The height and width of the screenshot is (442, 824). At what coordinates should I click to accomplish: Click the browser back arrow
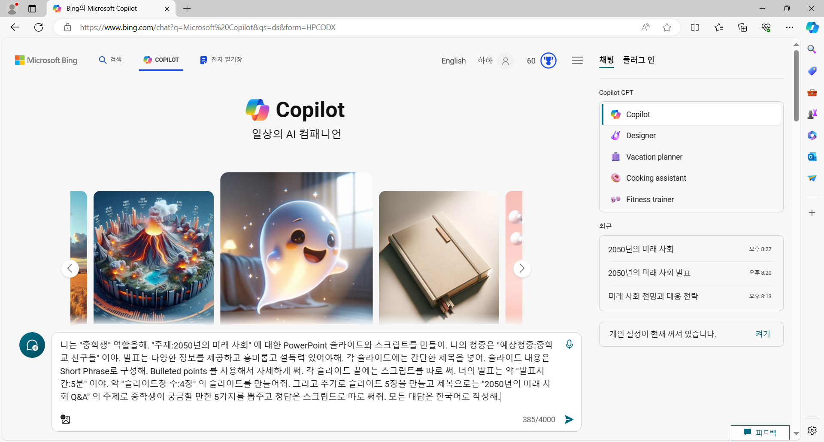pyautogui.click(x=15, y=27)
